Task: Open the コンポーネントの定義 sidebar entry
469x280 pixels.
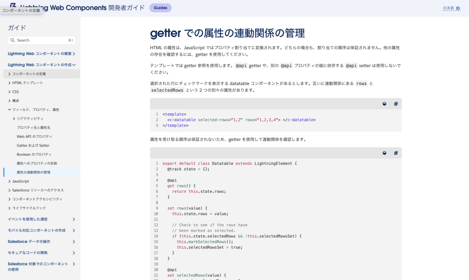Action: 29,74
